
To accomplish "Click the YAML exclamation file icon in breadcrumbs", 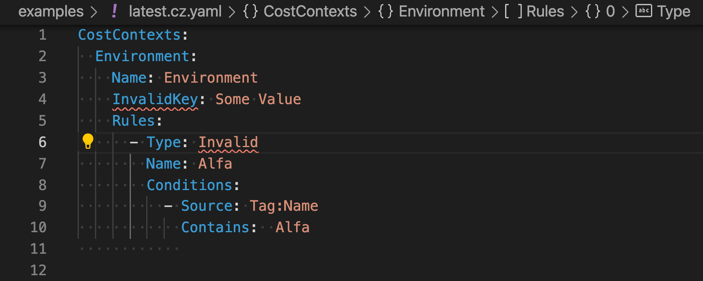I will pos(114,11).
